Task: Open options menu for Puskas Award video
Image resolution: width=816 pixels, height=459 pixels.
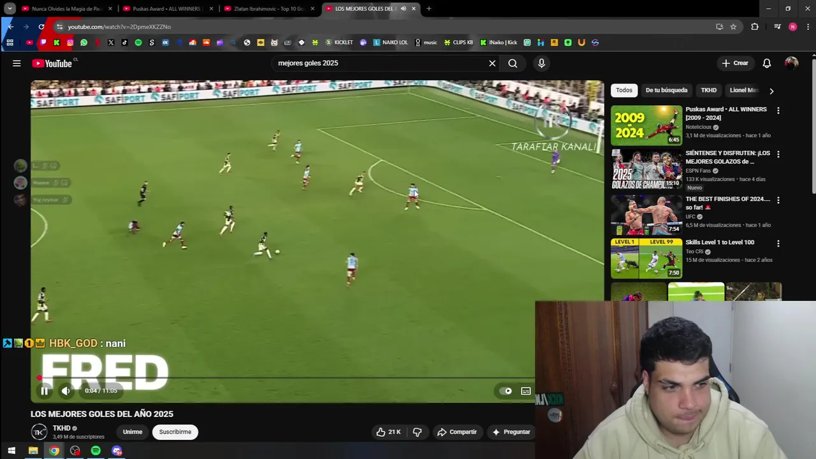Action: 778,110
